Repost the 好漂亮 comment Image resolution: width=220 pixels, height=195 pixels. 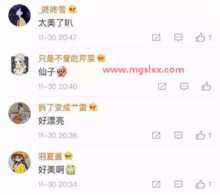156,135
